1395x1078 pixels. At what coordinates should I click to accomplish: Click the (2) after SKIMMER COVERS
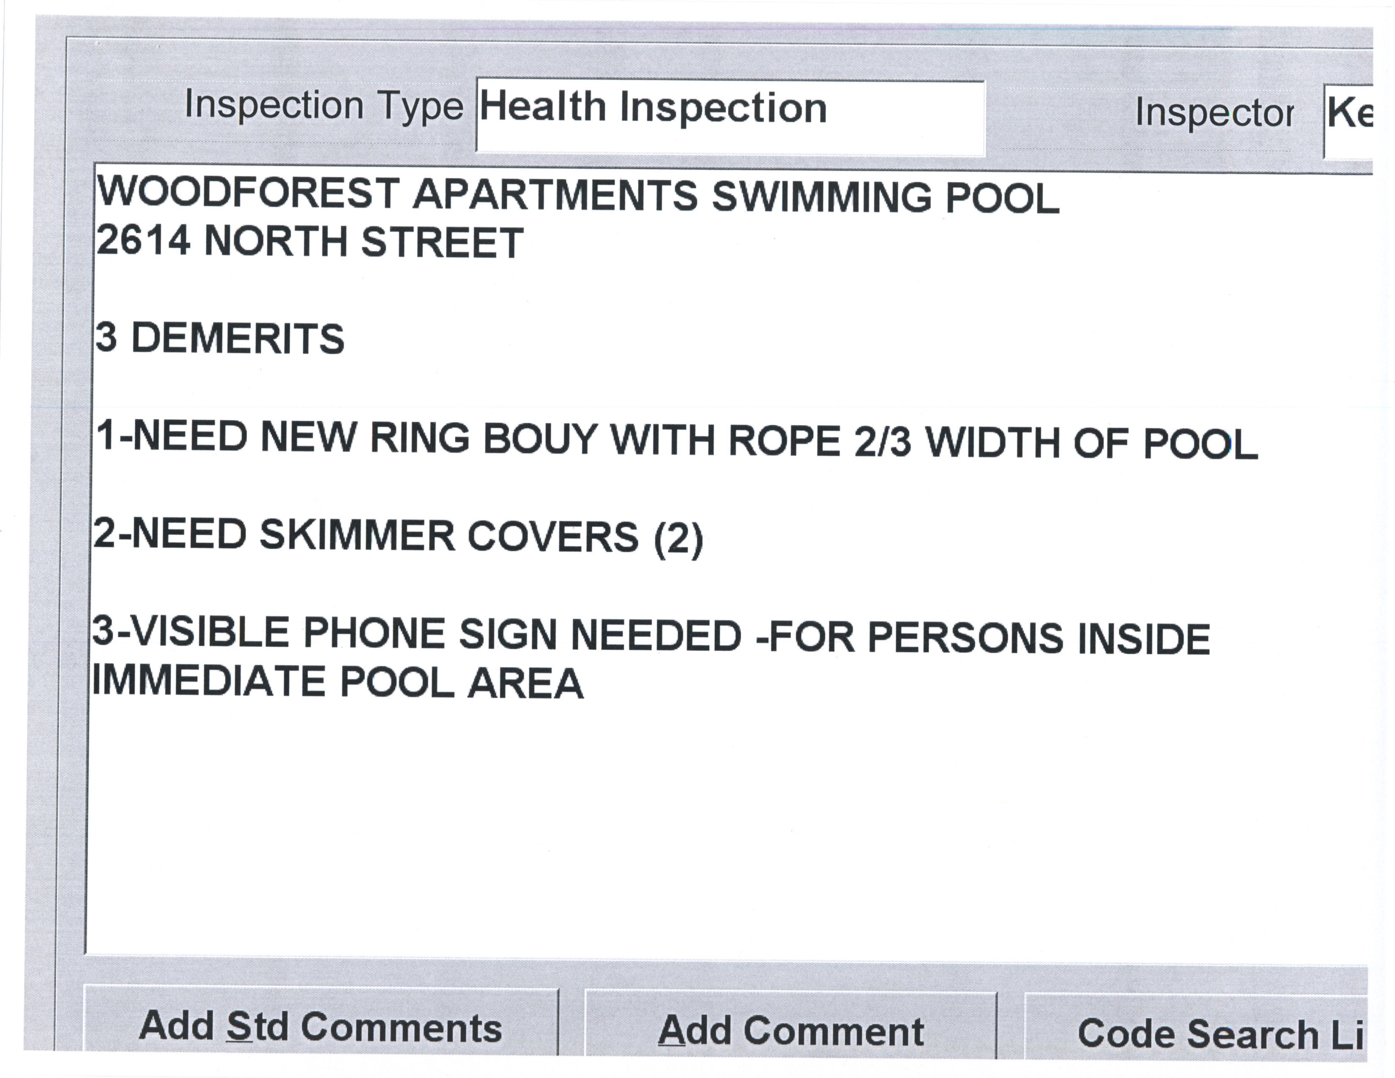point(678,538)
